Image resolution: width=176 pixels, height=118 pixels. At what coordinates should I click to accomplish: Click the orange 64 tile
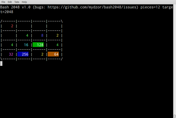coord(53,54)
